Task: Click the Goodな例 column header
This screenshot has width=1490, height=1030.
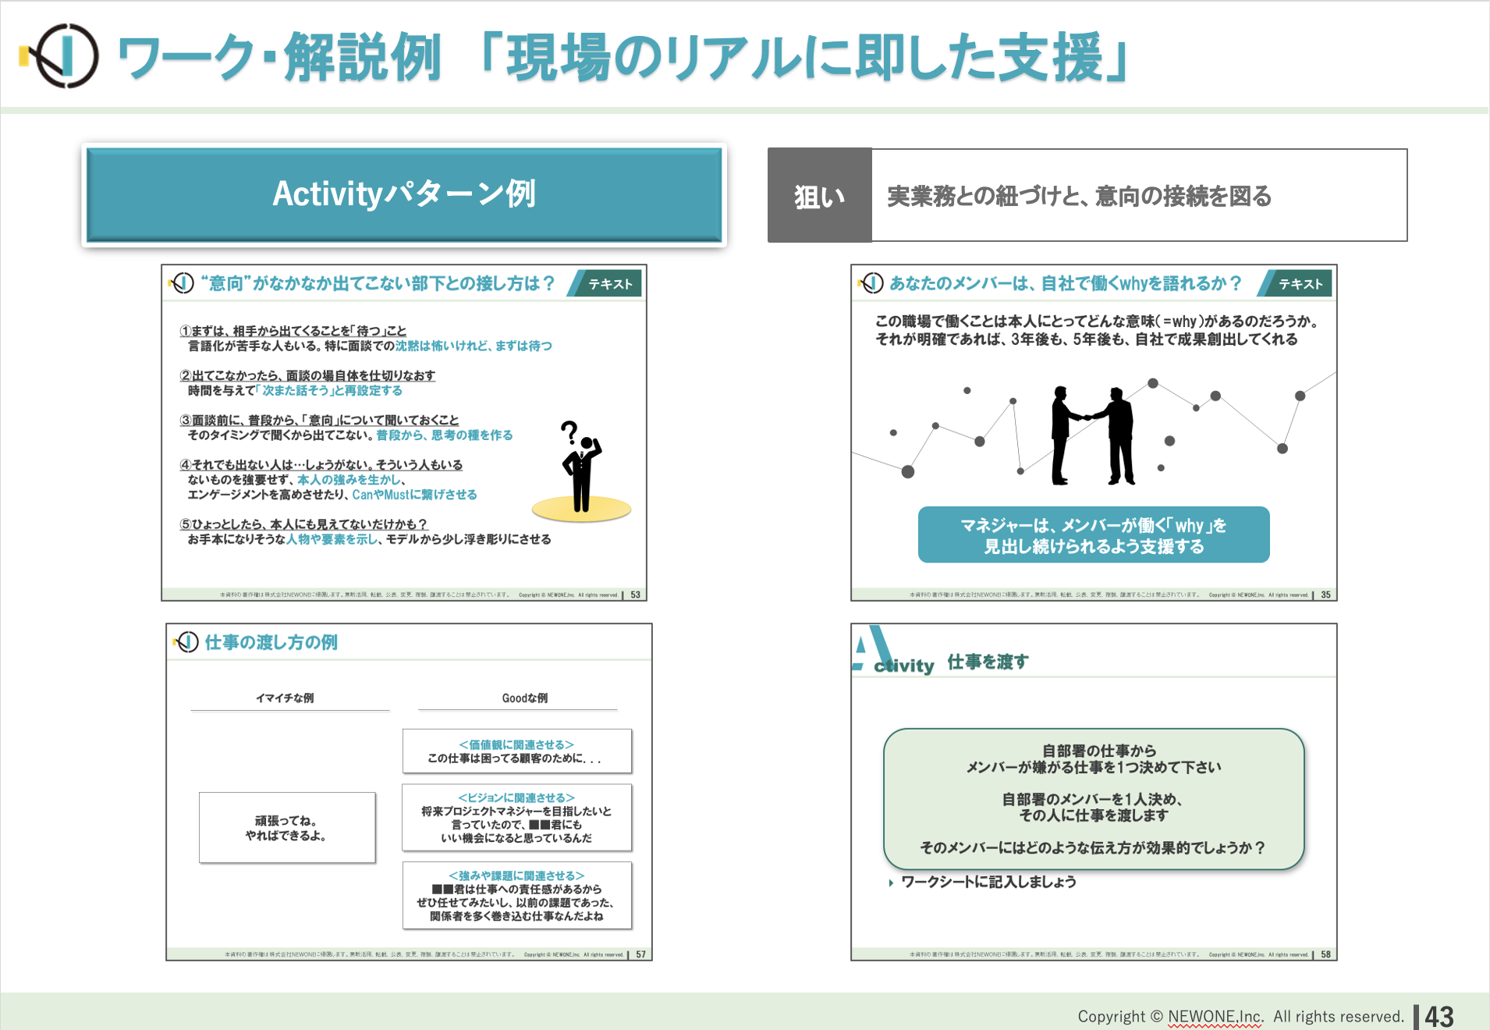Action: (x=525, y=698)
